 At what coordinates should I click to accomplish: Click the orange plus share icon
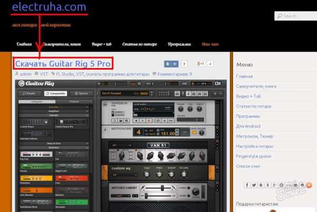[309, 185]
